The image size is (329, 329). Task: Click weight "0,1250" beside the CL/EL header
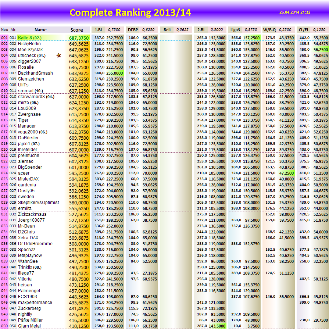319,30
